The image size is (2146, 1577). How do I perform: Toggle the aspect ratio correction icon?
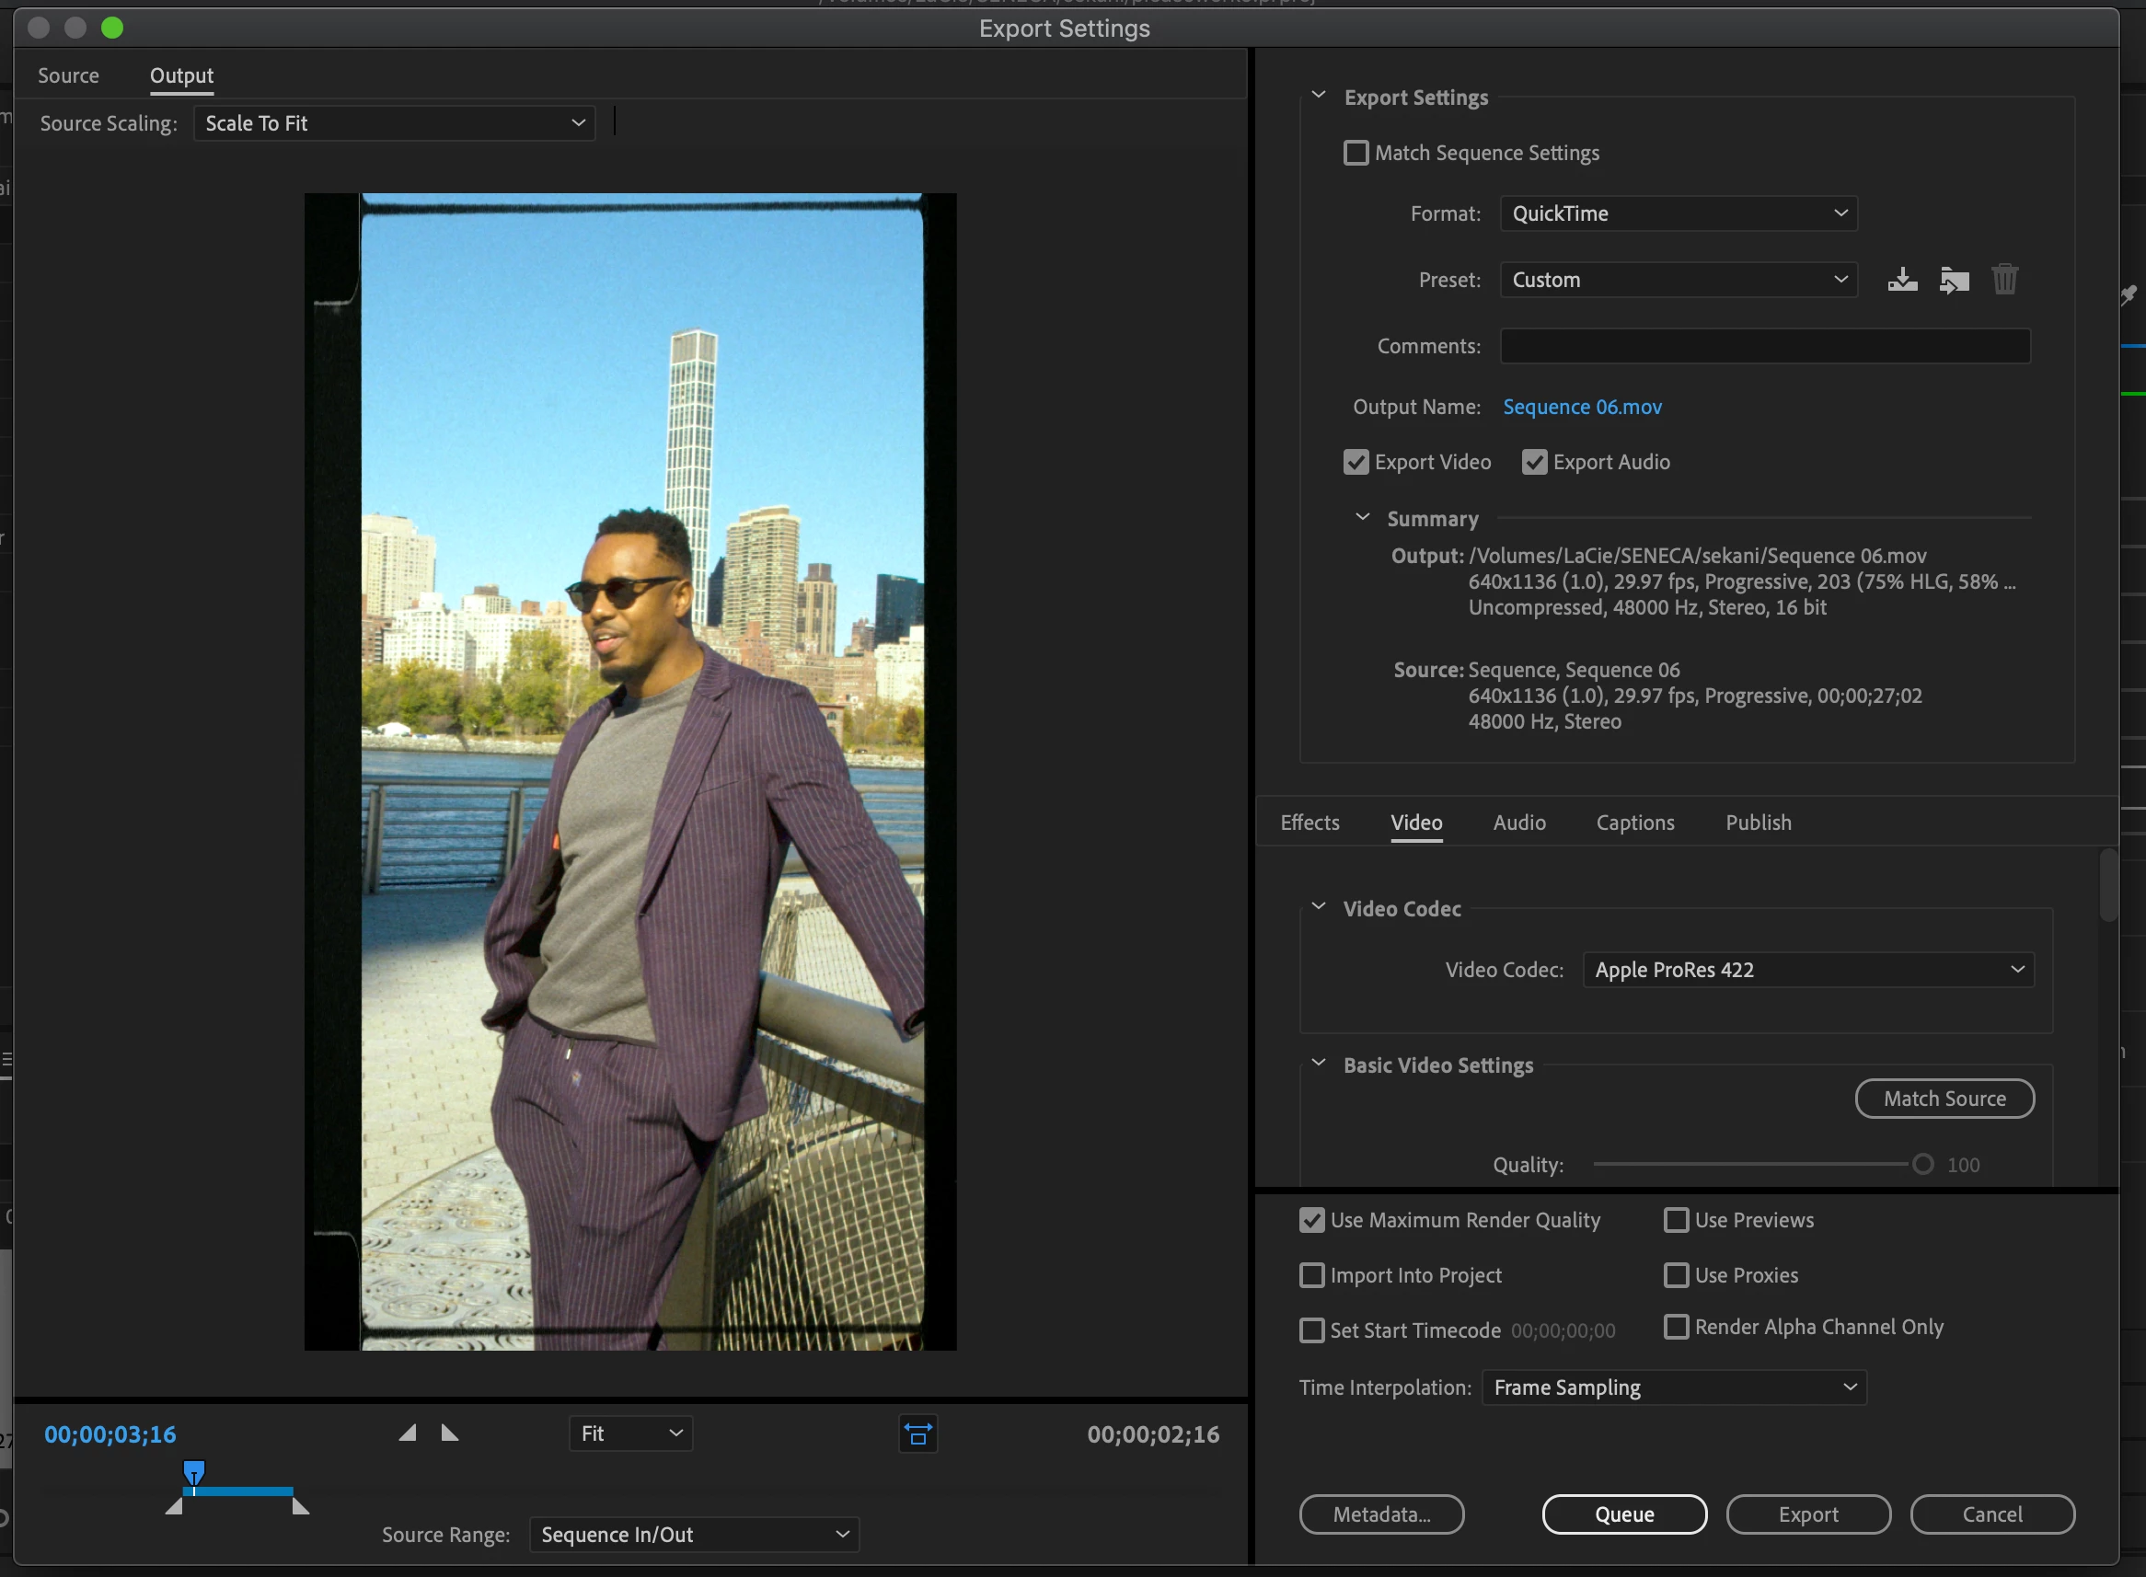[917, 1433]
